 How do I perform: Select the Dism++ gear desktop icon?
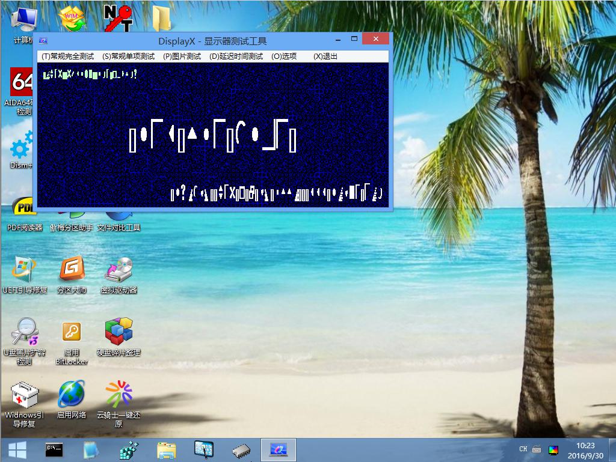pos(22,148)
